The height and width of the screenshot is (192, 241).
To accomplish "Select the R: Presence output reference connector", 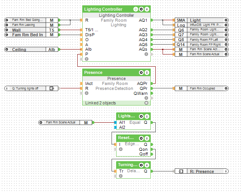I will (201, 171).
